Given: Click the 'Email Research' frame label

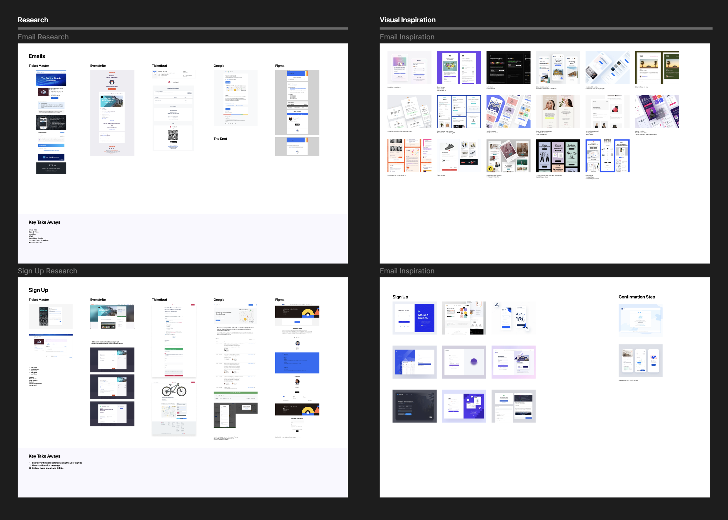Looking at the screenshot, I should click(x=43, y=37).
